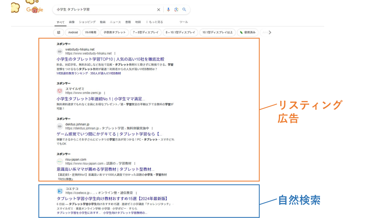Switch to the 画像 tab

[72, 22]
